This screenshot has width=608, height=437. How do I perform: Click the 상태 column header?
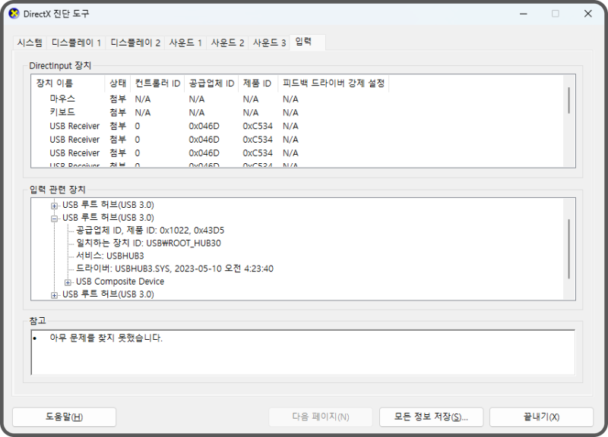click(118, 83)
